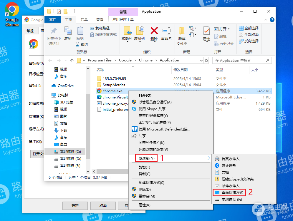Screen dimensions: 293x221
Task: Collapse the ribbon with the chevron
Action: (x=266, y=20)
